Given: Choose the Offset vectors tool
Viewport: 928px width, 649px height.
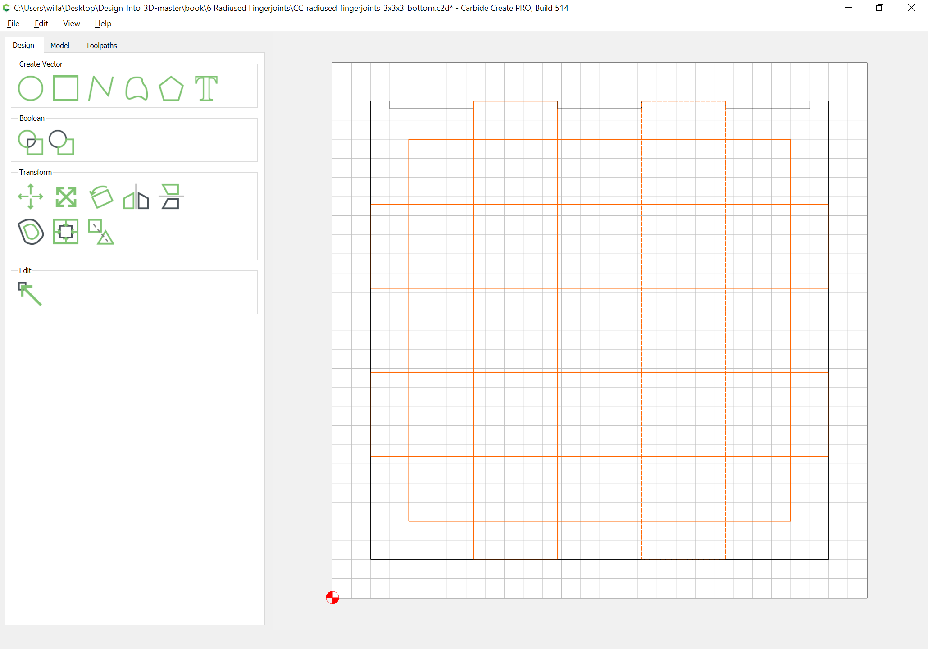Looking at the screenshot, I should click(x=31, y=232).
